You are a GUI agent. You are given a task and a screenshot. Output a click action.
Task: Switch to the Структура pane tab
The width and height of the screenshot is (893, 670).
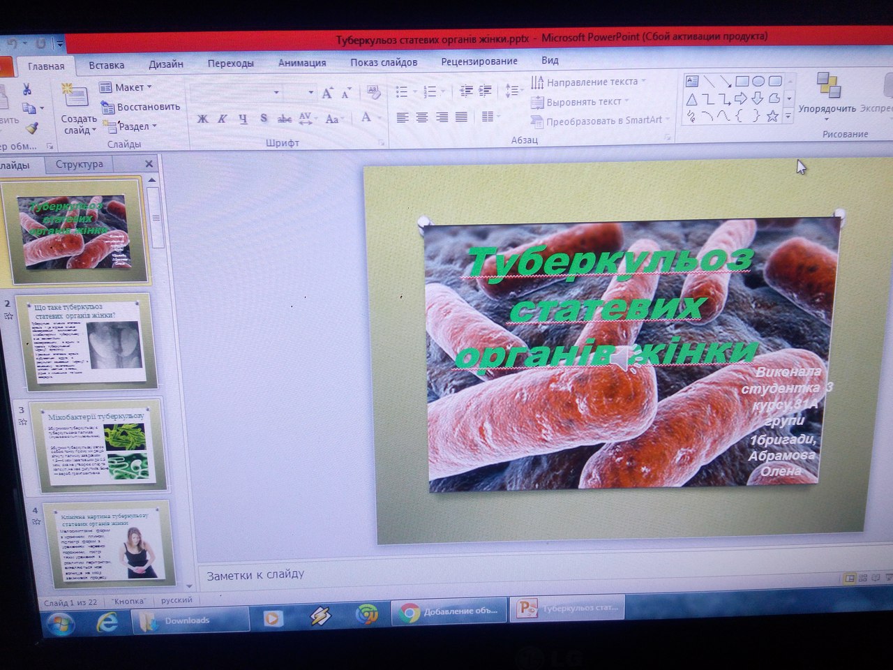(x=80, y=165)
